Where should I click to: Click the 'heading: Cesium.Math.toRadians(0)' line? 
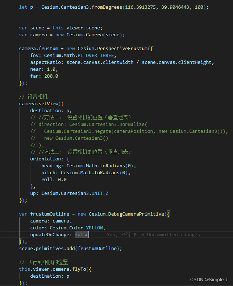point(88,166)
